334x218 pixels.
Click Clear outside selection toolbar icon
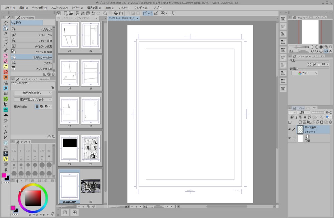[110, 13]
